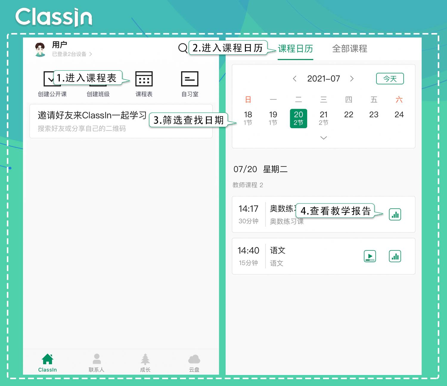Image resolution: width=447 pixels, height=386 pixels.
Task: Open the 邀请好友来ClassIn一起学习 card
Action: tap(121, 121)
